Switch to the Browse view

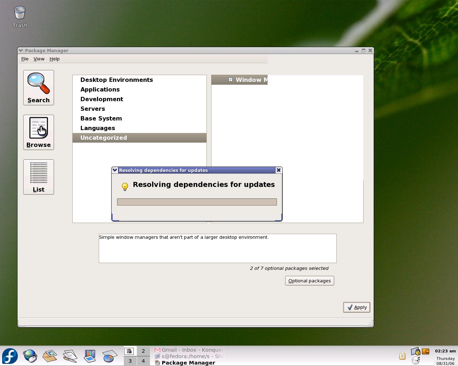[39, 132]
